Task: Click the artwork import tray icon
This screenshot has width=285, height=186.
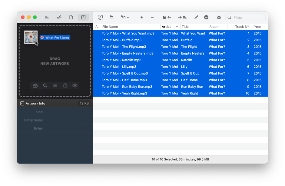Action: (x=35, y=85)
